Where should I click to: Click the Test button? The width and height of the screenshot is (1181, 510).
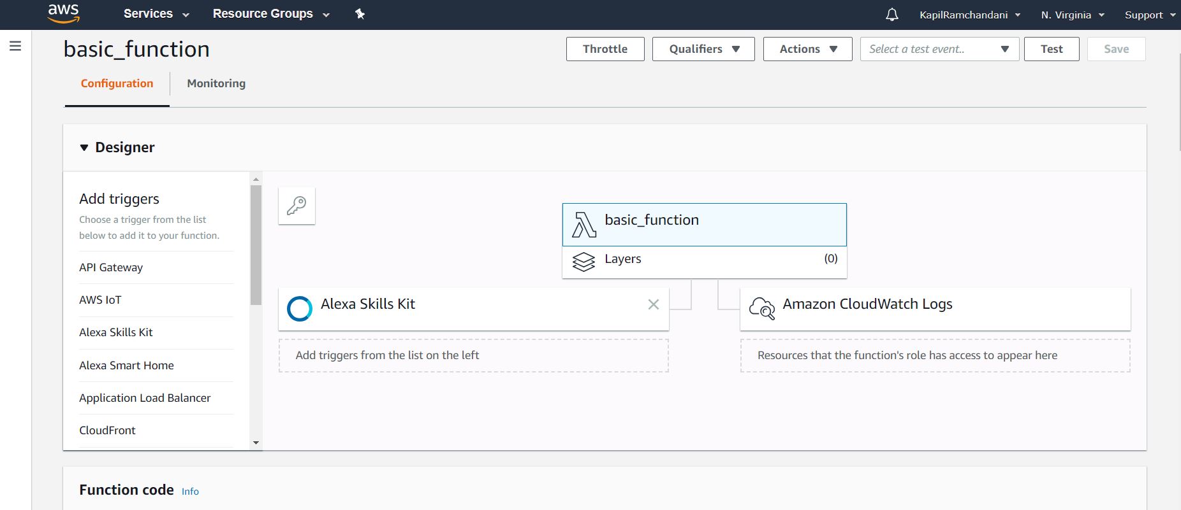(x=1052, y=49)
